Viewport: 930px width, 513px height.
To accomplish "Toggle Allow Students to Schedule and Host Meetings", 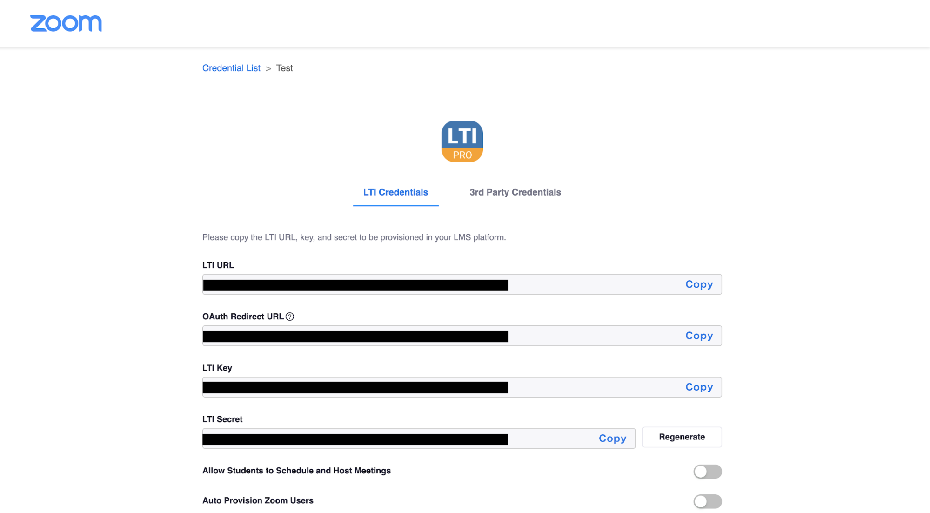I will tap(708, 472).
